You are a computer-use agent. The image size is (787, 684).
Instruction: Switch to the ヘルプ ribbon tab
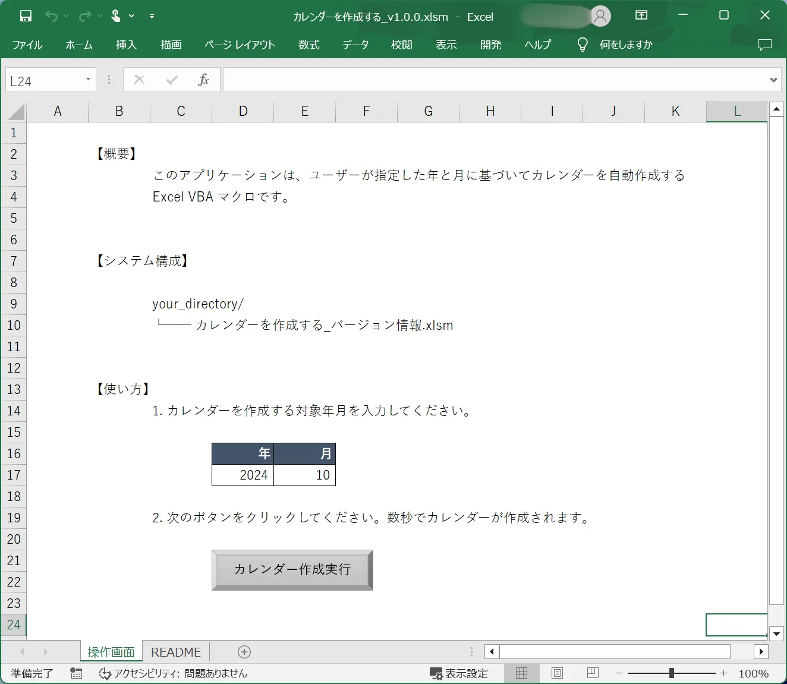pos(538,45)
